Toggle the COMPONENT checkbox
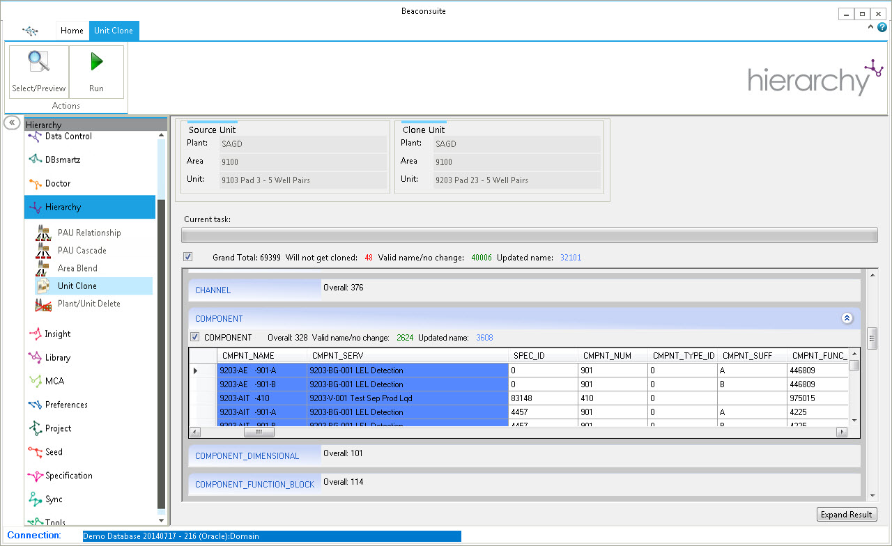The height and width of the screenshot is (546, 892). tap(195, 337)
